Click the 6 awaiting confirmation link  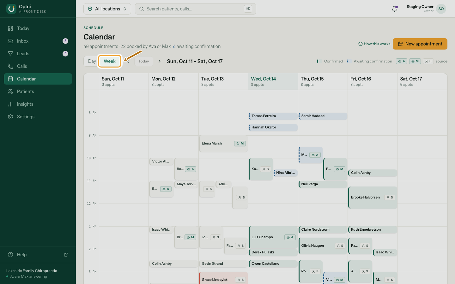coord(197,46)
